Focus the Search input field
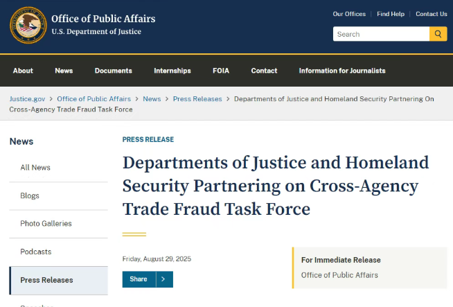 click(x=381, y=34)
